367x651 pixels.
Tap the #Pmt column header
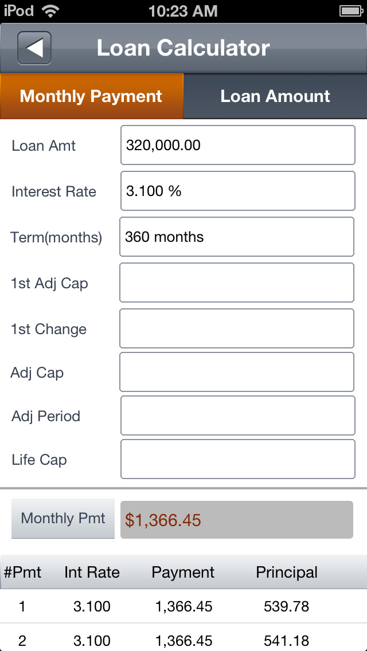23,572
